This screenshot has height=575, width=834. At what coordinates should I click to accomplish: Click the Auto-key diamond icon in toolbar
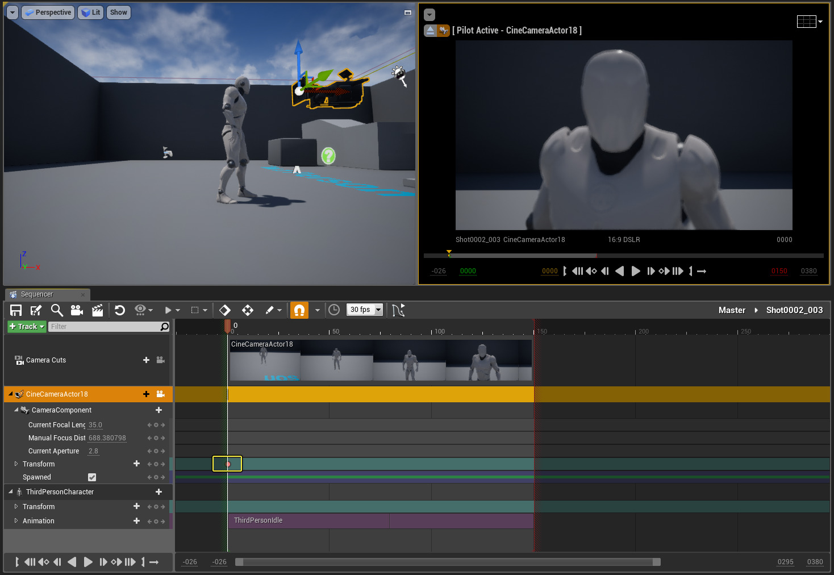[225, 310]
